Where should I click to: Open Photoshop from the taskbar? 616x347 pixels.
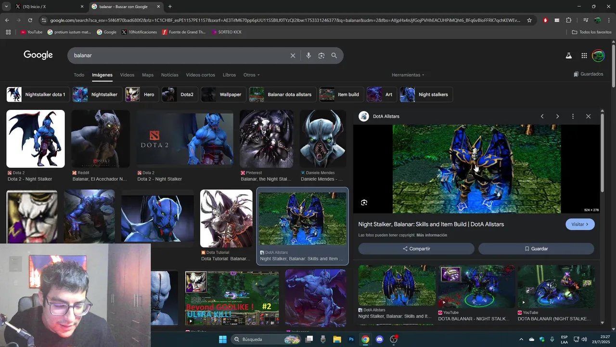tap(351, 339)
